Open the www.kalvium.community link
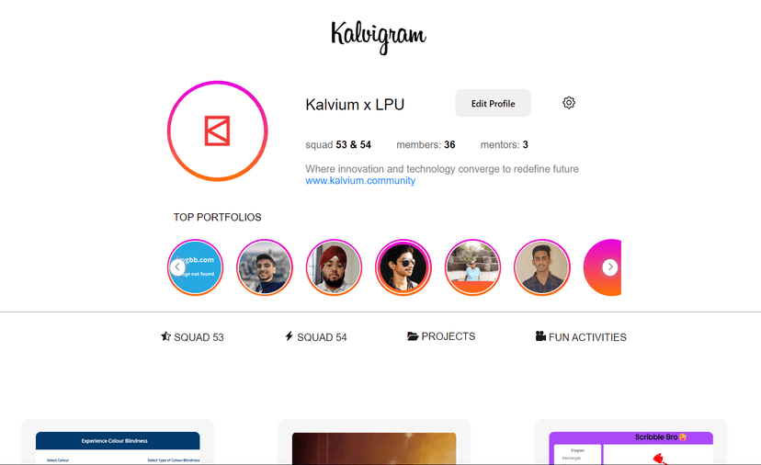Image resolution: width=761 pixels, height=465 pixels. pos(360,180)
